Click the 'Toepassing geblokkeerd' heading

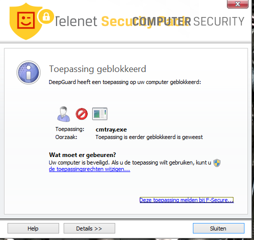click(98, 69)
